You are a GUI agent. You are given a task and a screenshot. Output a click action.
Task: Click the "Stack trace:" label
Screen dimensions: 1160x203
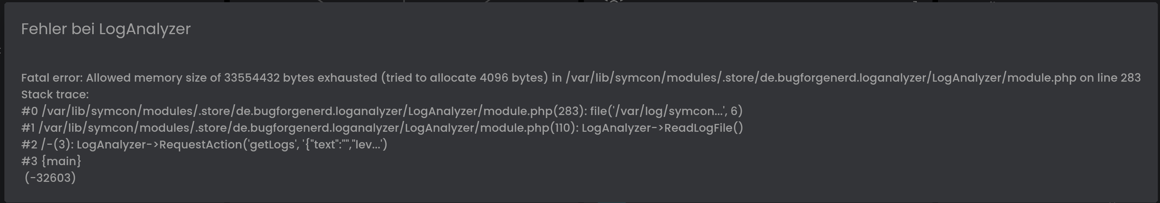[55, 95]
